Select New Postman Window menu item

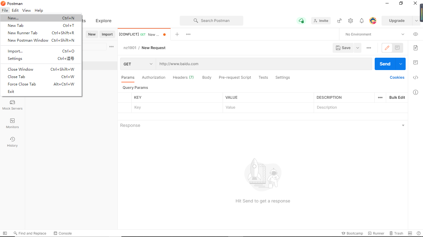click(x=41, y=40)
